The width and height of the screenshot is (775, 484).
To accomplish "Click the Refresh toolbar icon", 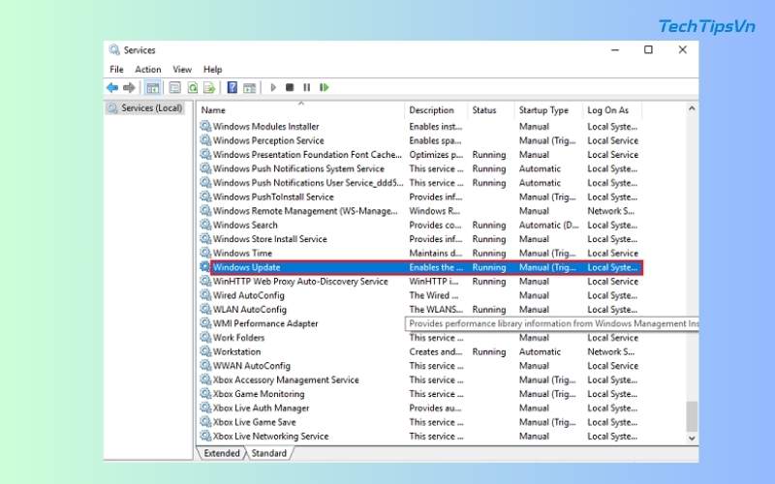I will 192,88.
